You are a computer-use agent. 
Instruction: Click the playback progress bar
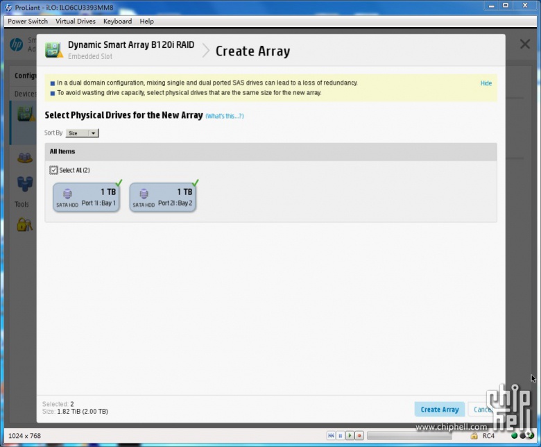click(409, 436)
